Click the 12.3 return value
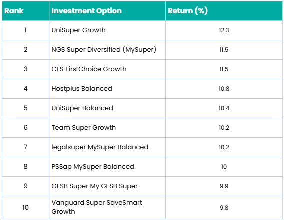284x220 pixels. tap(224, 30)
